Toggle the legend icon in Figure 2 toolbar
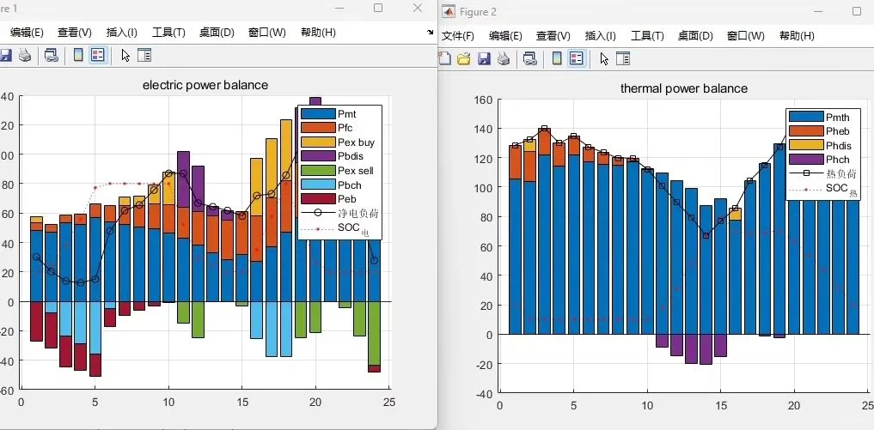Image resolution: width=874 pixels, height=430 pixels. click(x=577, y=58)
